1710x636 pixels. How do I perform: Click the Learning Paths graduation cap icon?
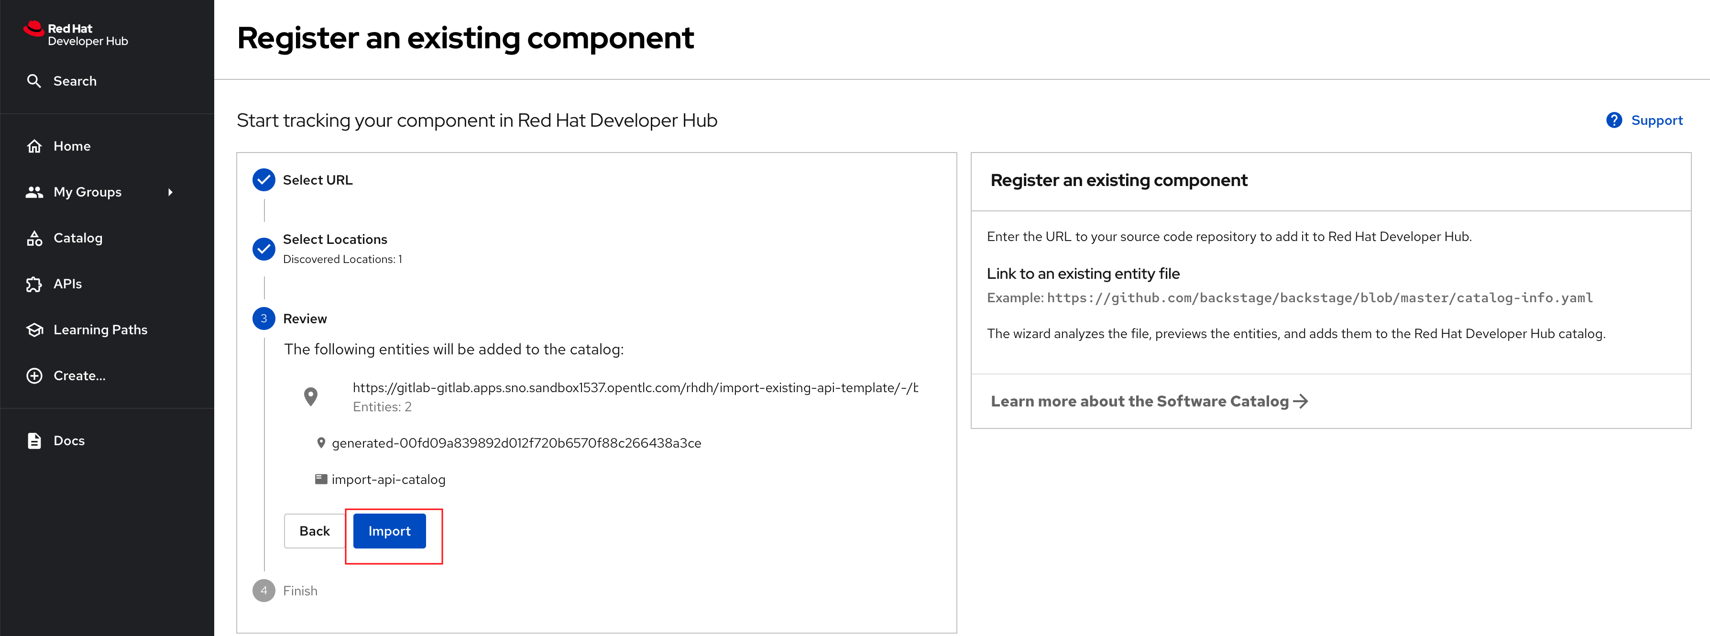(34, 330)
